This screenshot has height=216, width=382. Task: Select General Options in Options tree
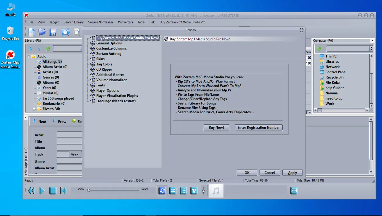click(x=109, y=43)
